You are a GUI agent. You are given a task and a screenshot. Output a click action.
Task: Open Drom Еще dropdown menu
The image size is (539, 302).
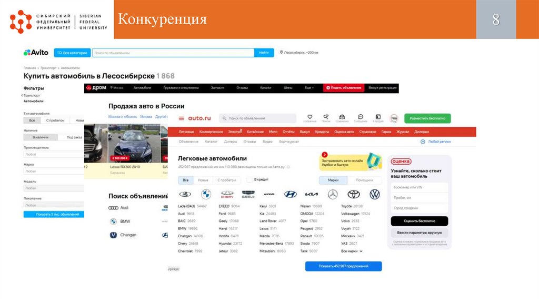(x=309, y=88)
